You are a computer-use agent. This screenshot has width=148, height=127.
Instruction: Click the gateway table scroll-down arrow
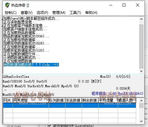click(141, 121)
